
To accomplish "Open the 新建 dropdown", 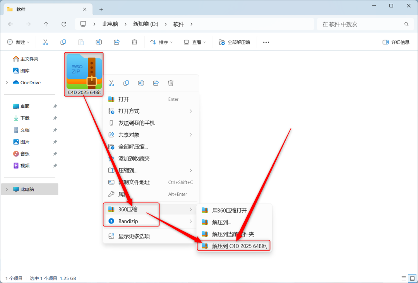I will pos(18,42).
